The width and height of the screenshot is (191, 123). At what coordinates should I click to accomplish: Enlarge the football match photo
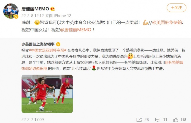tap(47, 94)
